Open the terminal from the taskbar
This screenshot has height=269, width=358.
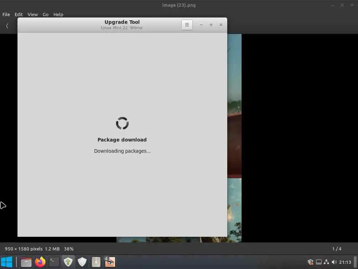pos(54,262)
